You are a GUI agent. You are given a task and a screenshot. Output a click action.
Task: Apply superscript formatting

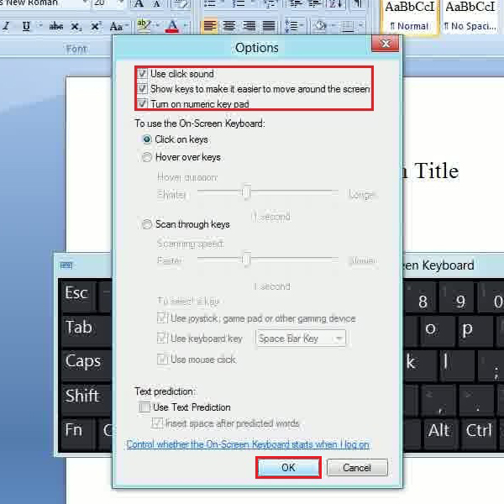[x=96, y=26]
